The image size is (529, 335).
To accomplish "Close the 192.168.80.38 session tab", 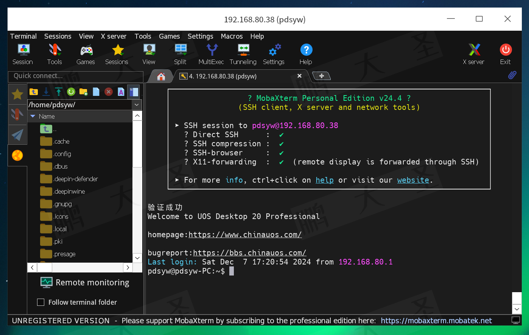I will (299, 76).
